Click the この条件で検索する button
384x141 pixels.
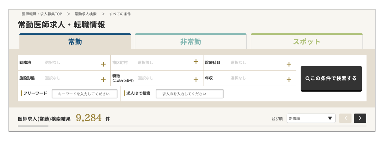tap(331, 79)
